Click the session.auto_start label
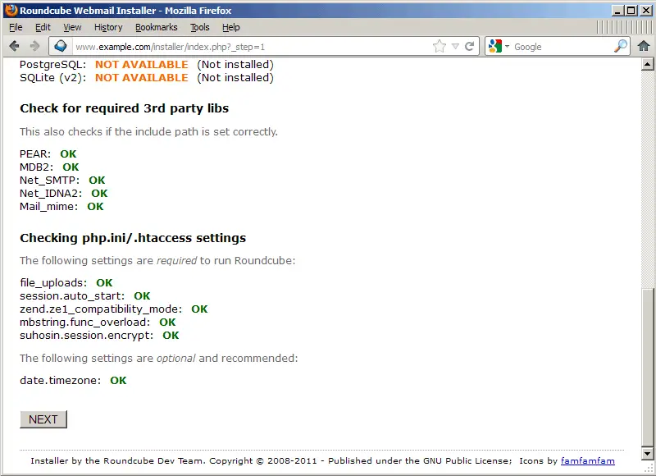 [x=72, y=296]
